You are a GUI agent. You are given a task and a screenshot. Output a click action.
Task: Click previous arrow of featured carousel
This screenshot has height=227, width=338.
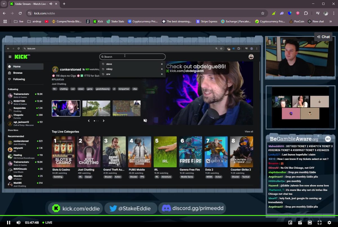[x=89, y=121]
